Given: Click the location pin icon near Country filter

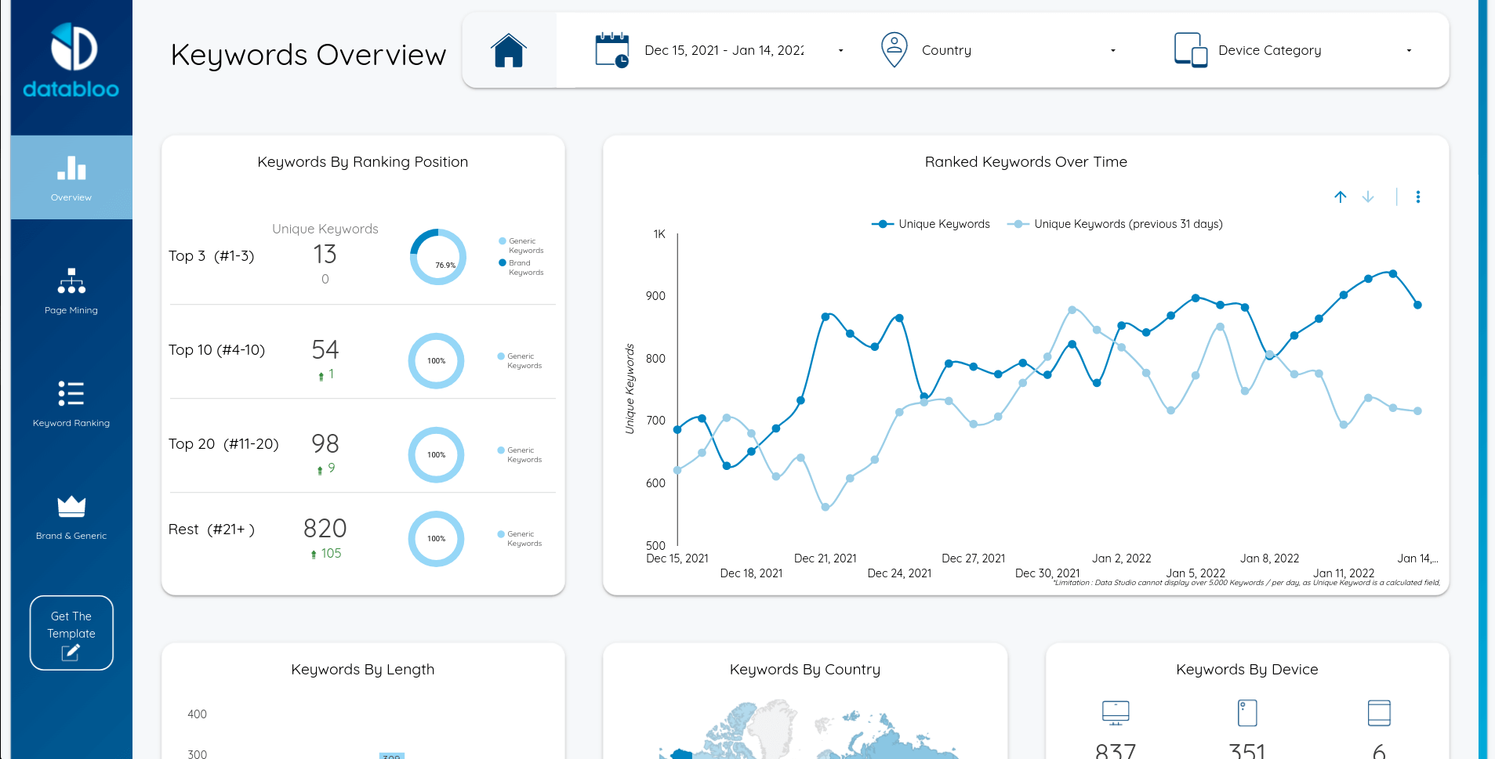Looking at the screenshot, I should [x=893, y=49].
